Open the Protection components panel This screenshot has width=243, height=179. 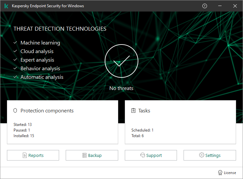(x=62, y=122)
